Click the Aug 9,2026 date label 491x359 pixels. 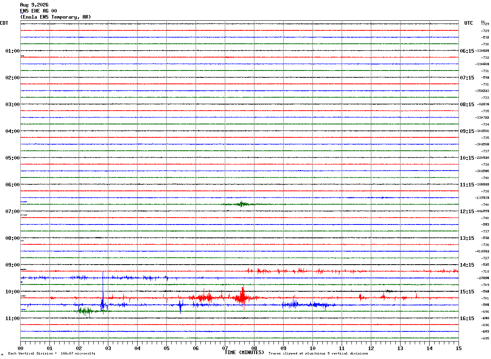34,5
